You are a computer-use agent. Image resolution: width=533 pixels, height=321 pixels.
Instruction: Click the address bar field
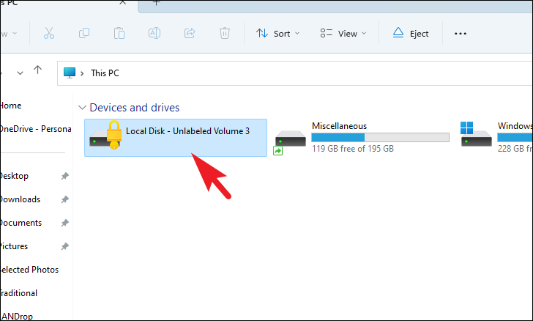click(295, 73)
